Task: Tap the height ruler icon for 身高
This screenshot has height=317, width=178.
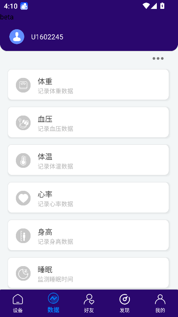Action: [23, 236]
